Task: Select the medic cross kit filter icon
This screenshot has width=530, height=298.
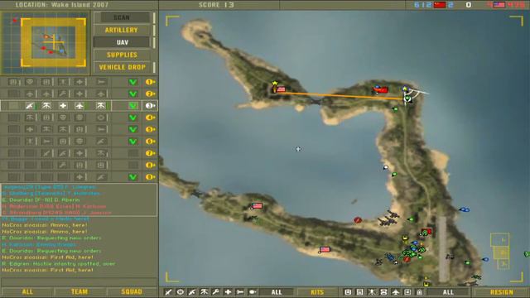Action: (x=228, y=292)
